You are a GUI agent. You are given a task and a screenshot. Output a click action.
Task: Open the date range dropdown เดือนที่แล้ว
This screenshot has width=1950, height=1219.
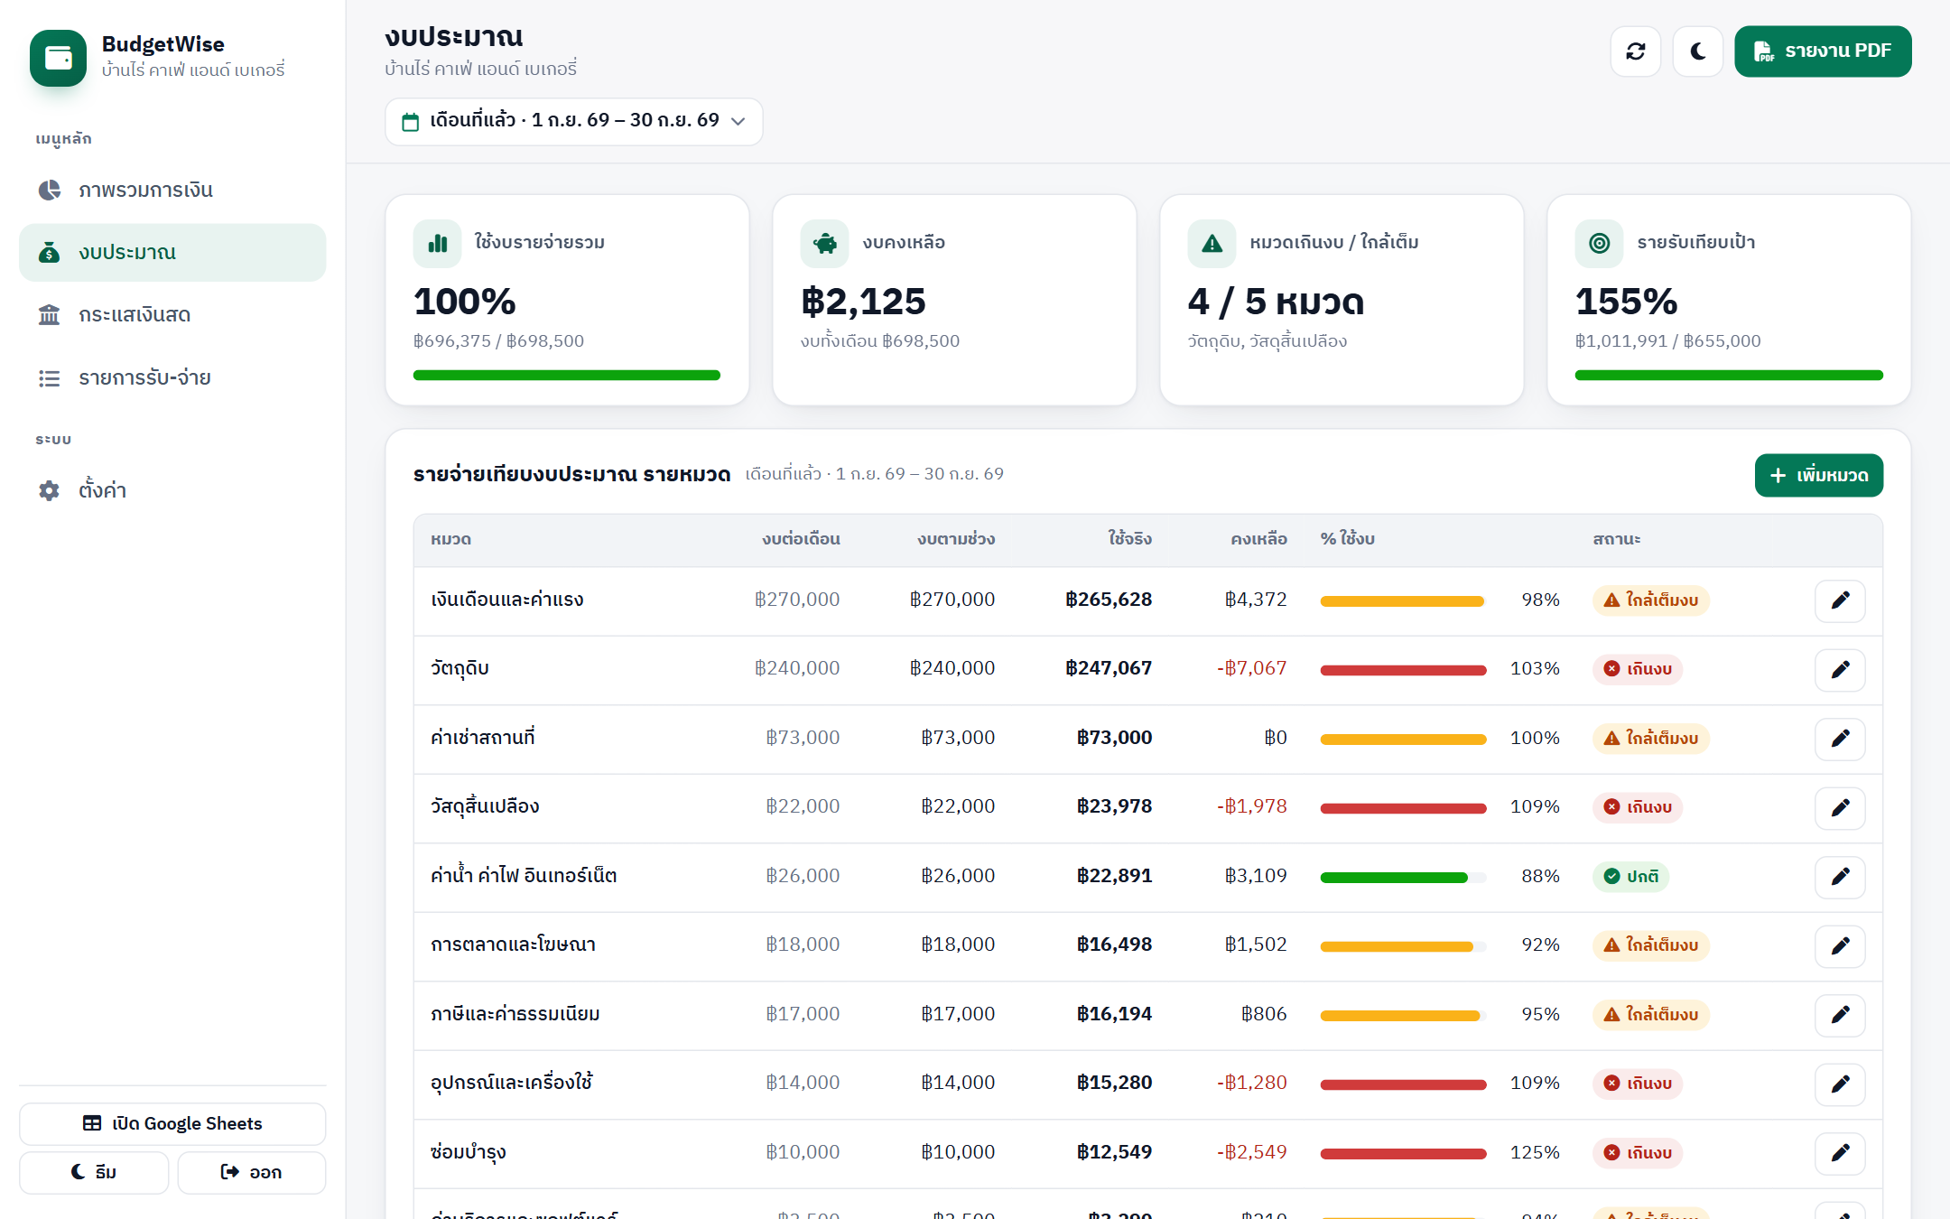[x=573, y=121]
